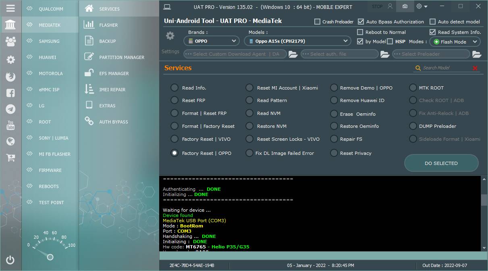The height and width of the screenshot is (271, 488).
Task: Click the search magnifier icon
Action: (x=418, y=68)
